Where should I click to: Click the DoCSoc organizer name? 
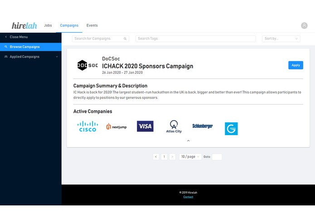tap(111, 58)
